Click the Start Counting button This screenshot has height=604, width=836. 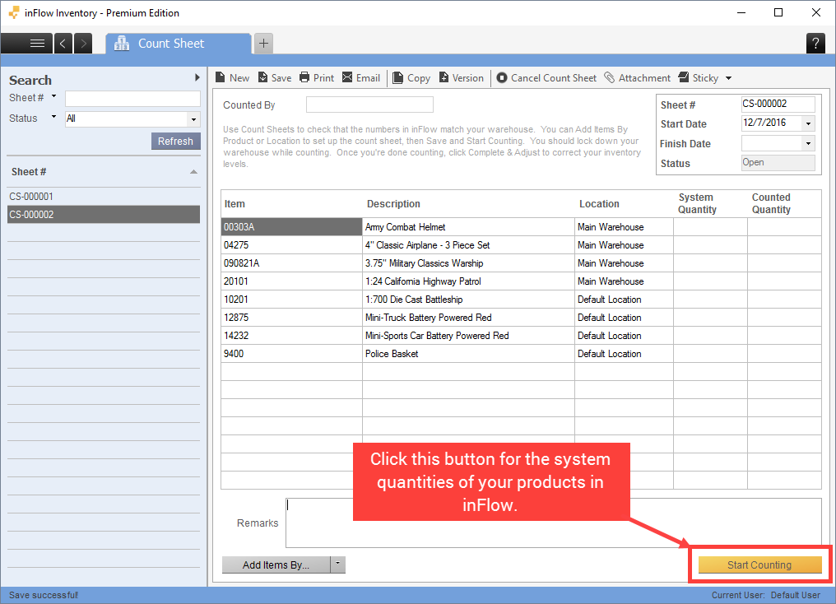pos(759,565)
